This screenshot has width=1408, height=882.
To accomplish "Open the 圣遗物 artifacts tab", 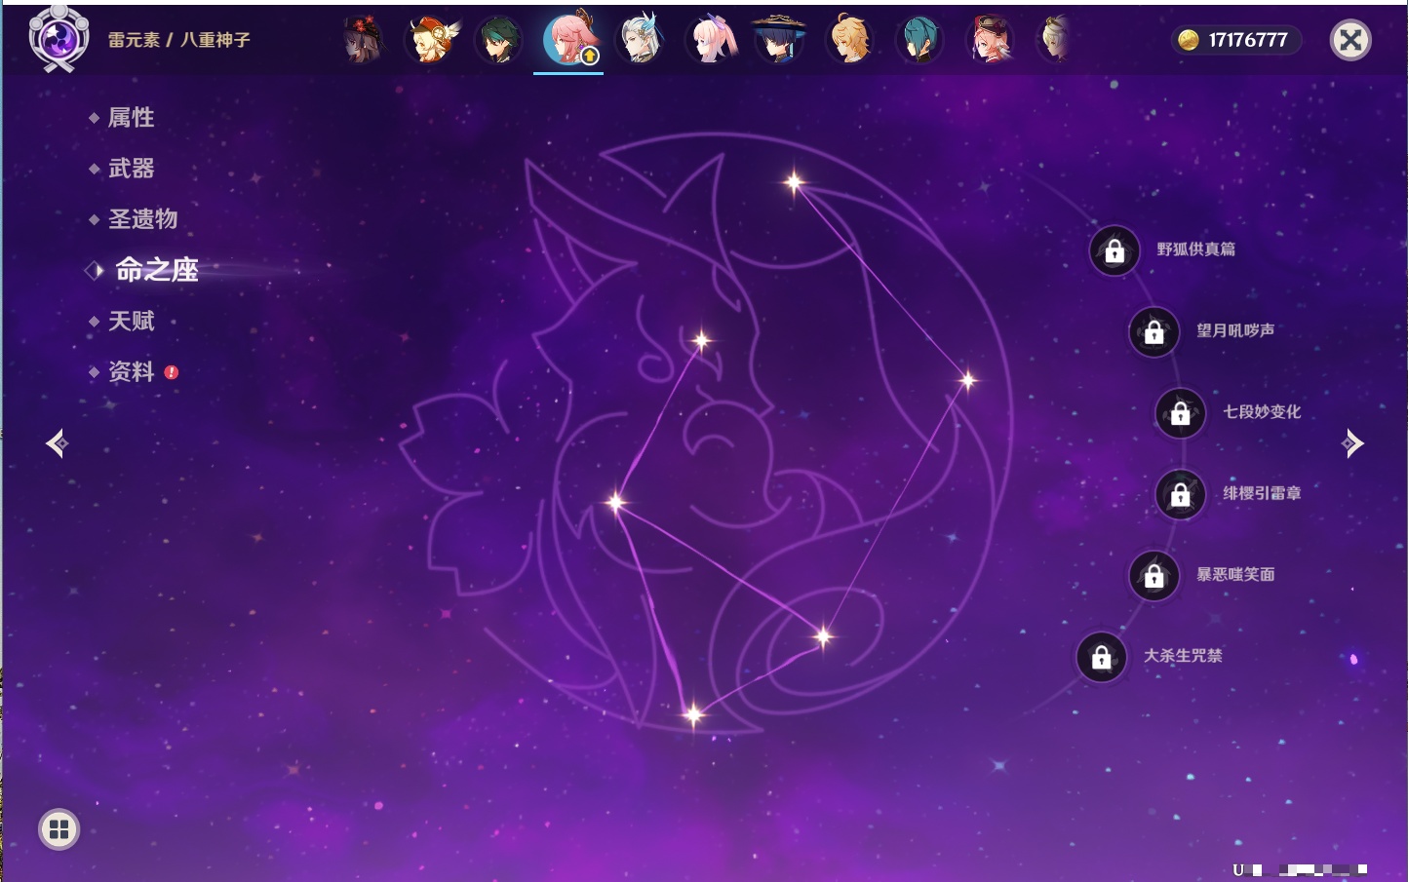I will 142,219.
